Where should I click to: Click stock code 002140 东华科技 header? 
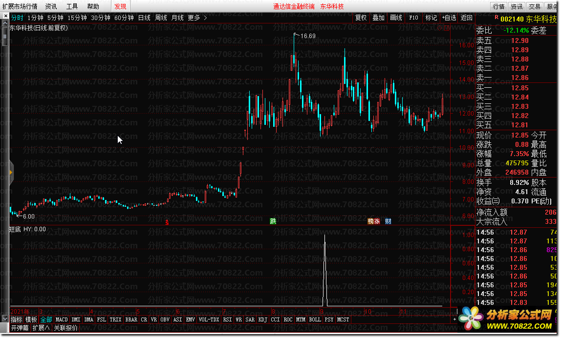[528, 19]
